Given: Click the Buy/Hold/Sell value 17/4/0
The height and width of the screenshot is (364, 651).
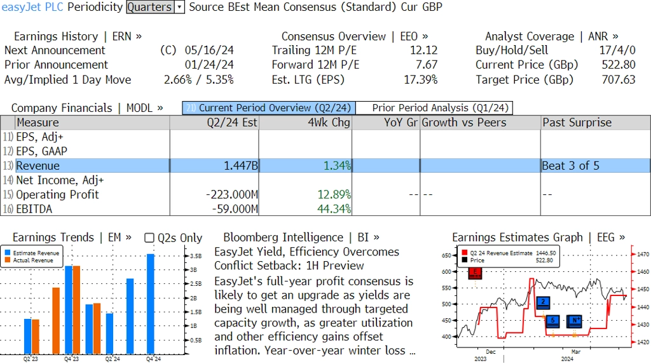Looking at the screenshot, I should click(x=617, y=51).
